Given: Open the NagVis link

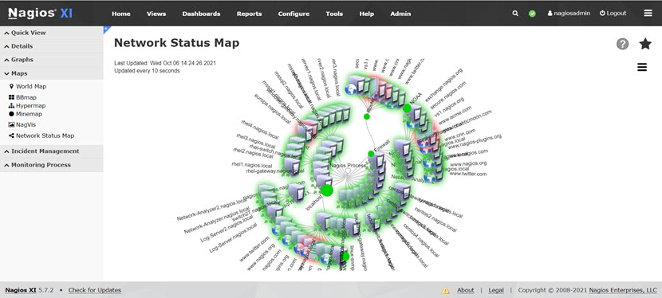Looking at the screenshot, I should pyautogui.click(x=26, y=125).
